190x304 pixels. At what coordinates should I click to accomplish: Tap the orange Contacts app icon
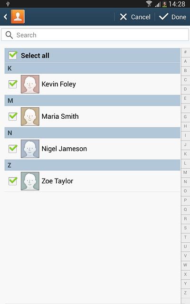point(18,17)
